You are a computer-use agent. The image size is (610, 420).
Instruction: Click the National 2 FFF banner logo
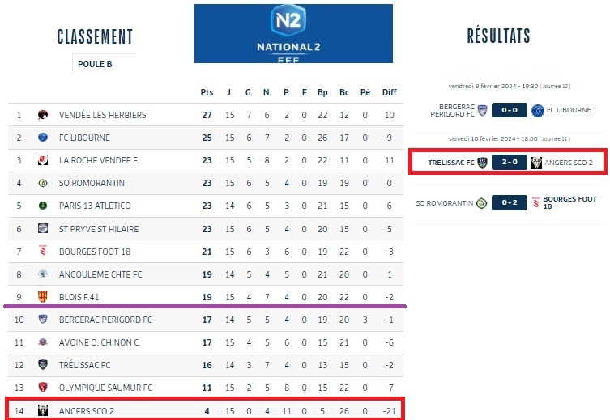coord(293,33)
